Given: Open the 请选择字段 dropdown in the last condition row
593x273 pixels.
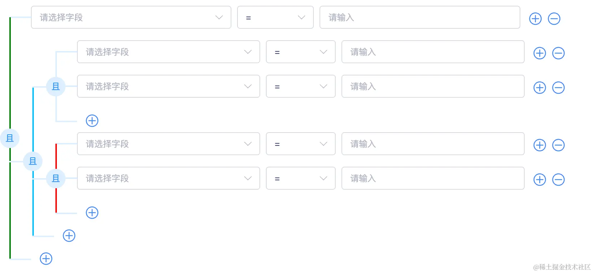Looking at the screenshot, I should 168,178.
